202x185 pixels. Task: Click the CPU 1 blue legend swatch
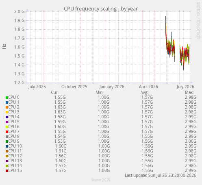[x=7, y=102]
